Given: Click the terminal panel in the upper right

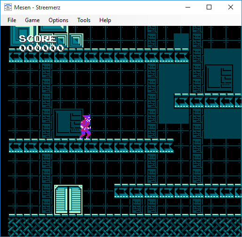Looking at the screenshot, I should (x=219, y=79).
